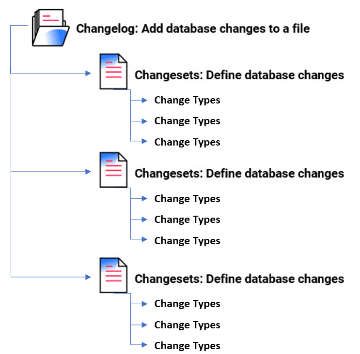Click bottom Change Types under third changeset

coord(187,346)
